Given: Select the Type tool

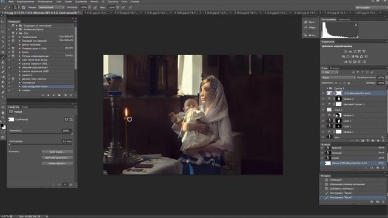Looking at the screenshot, I should [3, 97].
